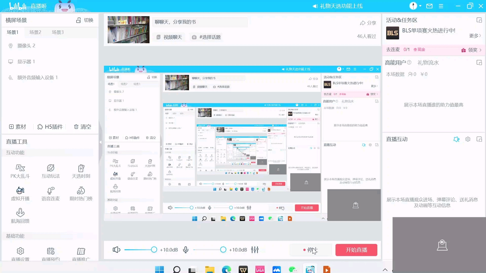Switch to 场景3 tab

(x=58, y=32)
